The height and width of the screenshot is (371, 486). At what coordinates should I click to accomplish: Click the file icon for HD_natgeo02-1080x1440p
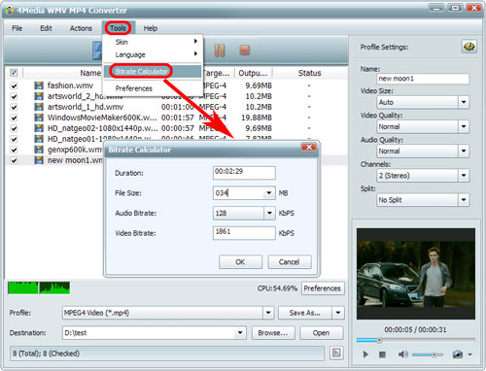(39, 128)
